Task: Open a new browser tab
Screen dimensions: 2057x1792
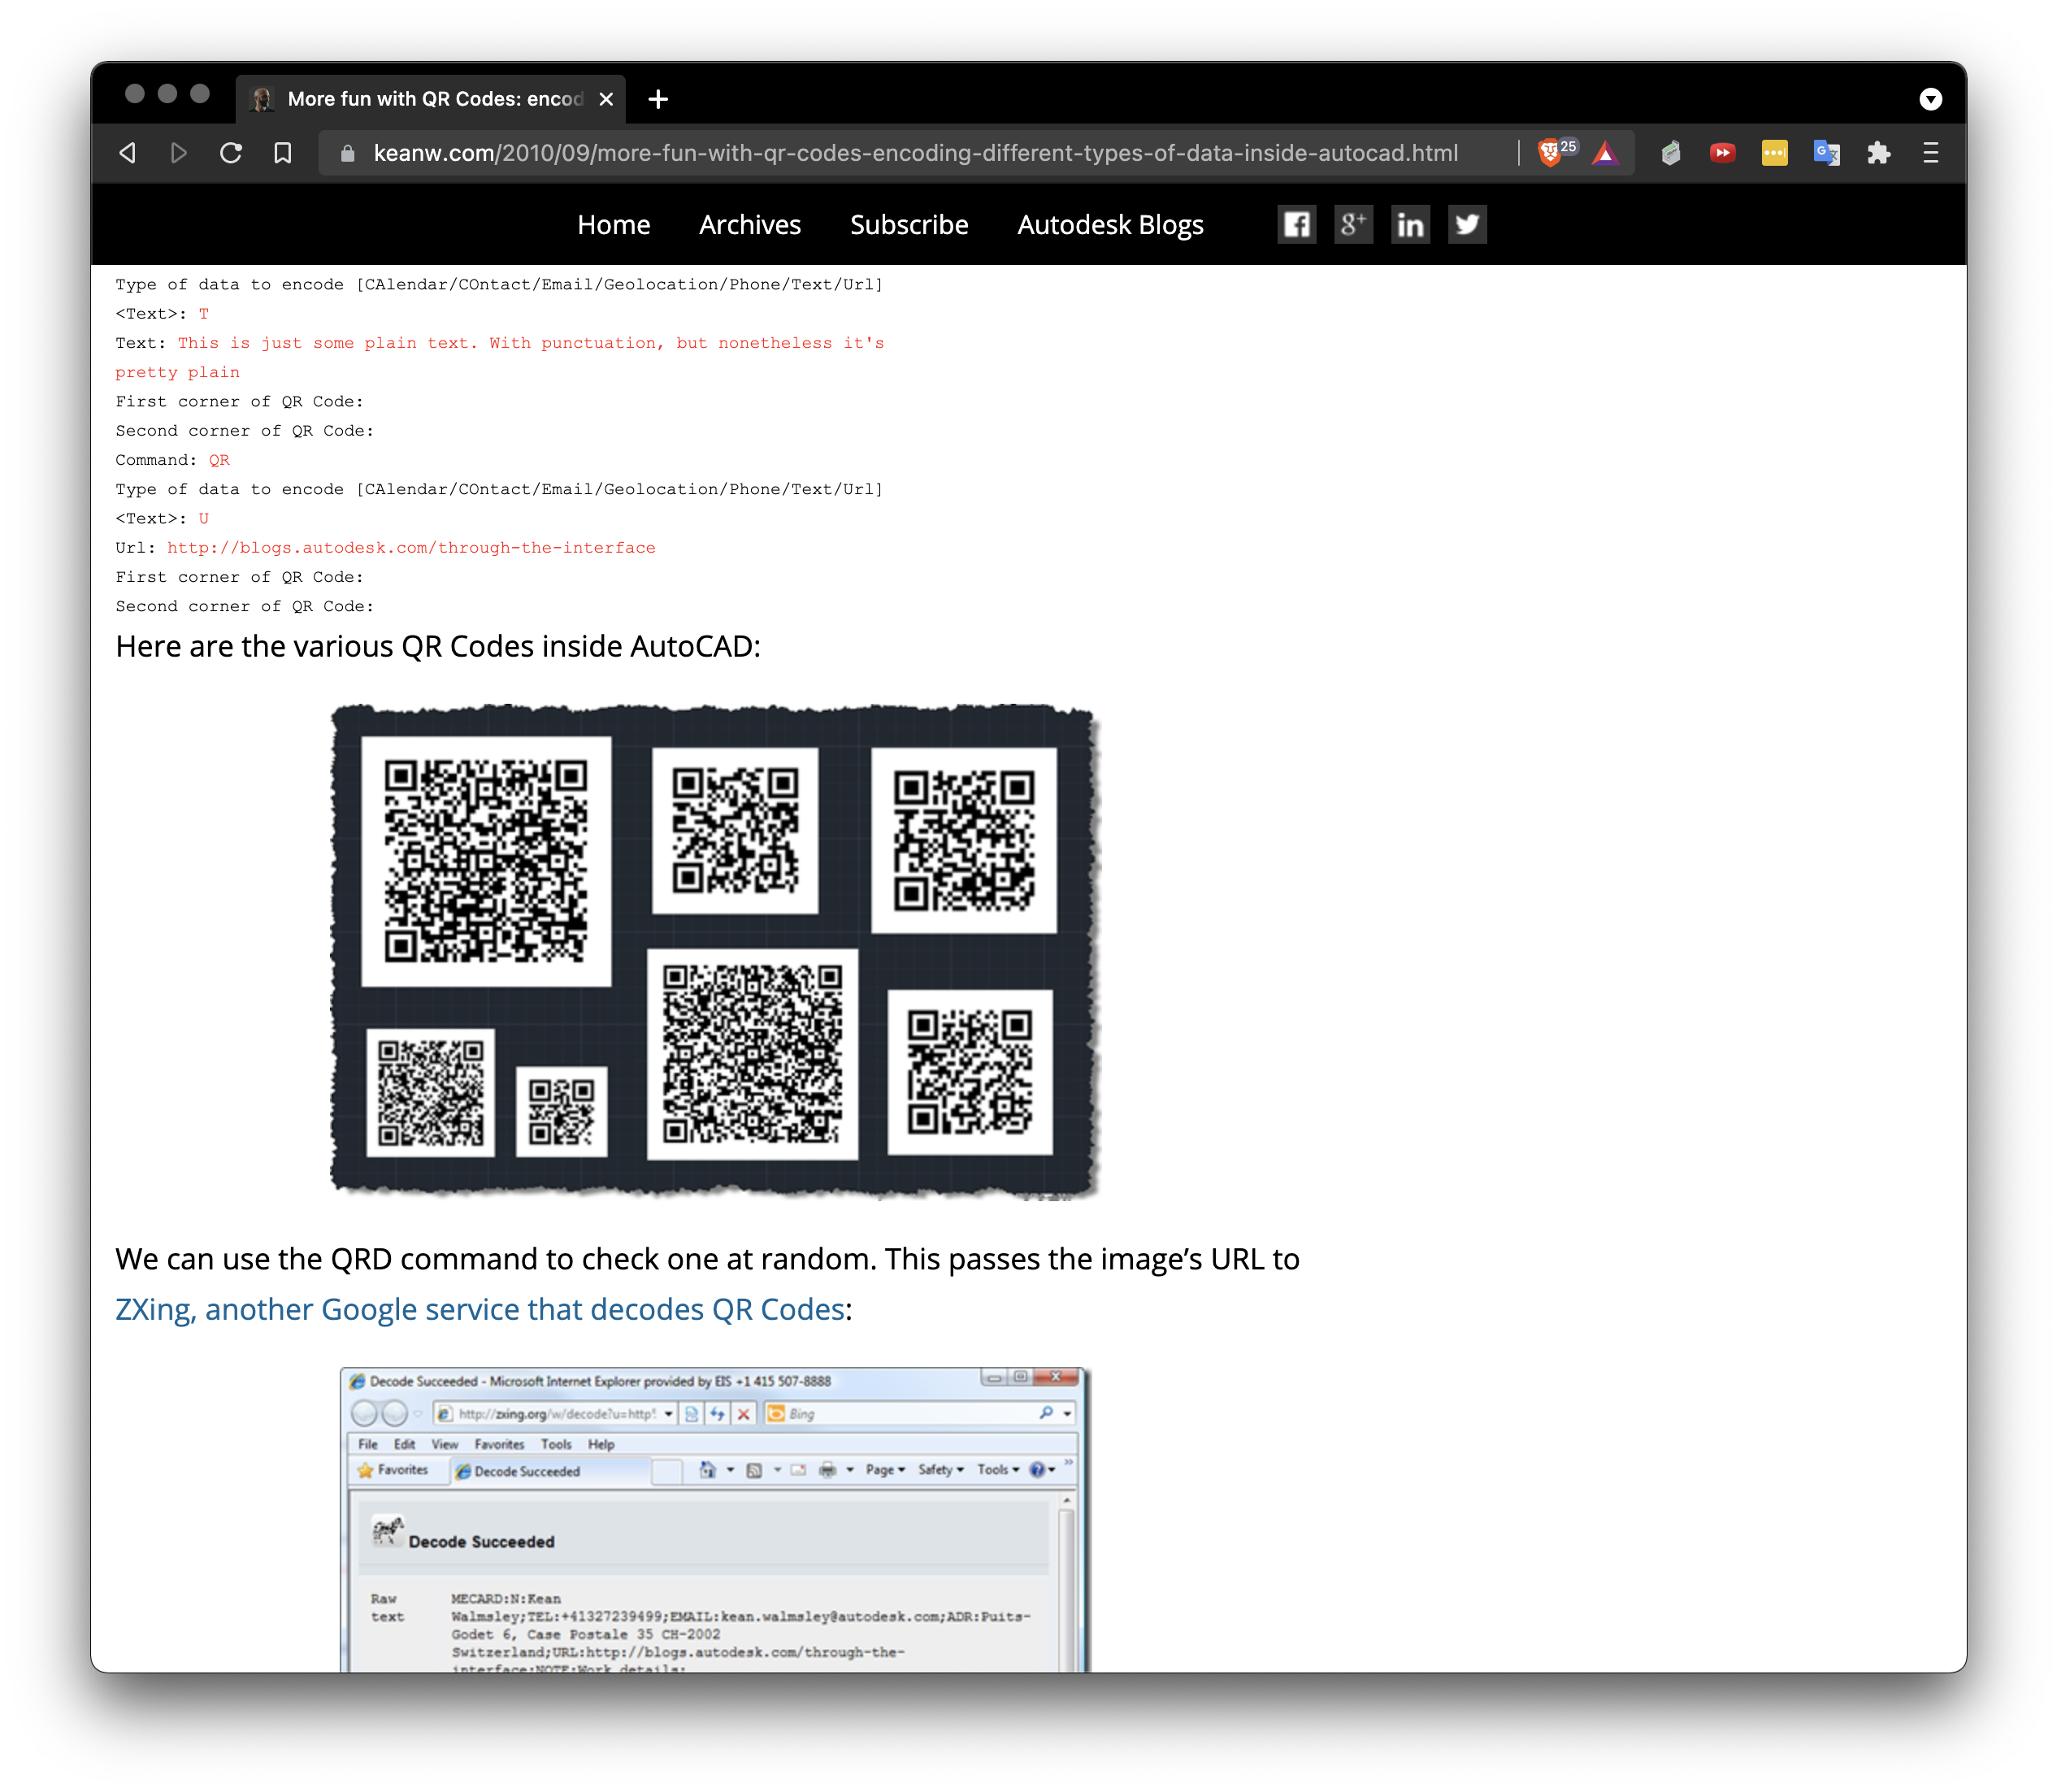Action: pos(657,99)
